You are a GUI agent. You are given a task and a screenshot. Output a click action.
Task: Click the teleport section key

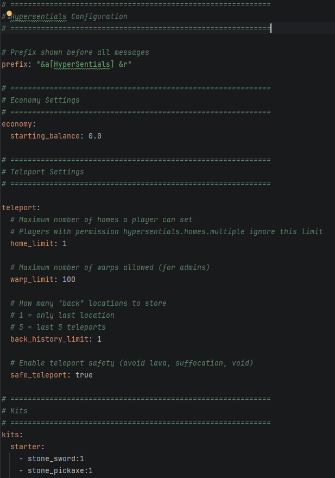(x=19, y=208)
